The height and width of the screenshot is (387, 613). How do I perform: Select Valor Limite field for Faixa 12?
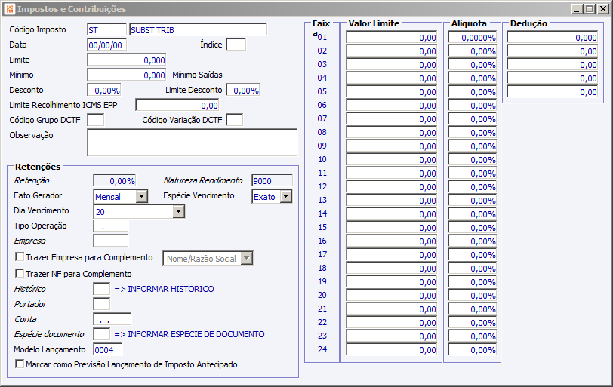pyautogui.click(x=391, y=186)
